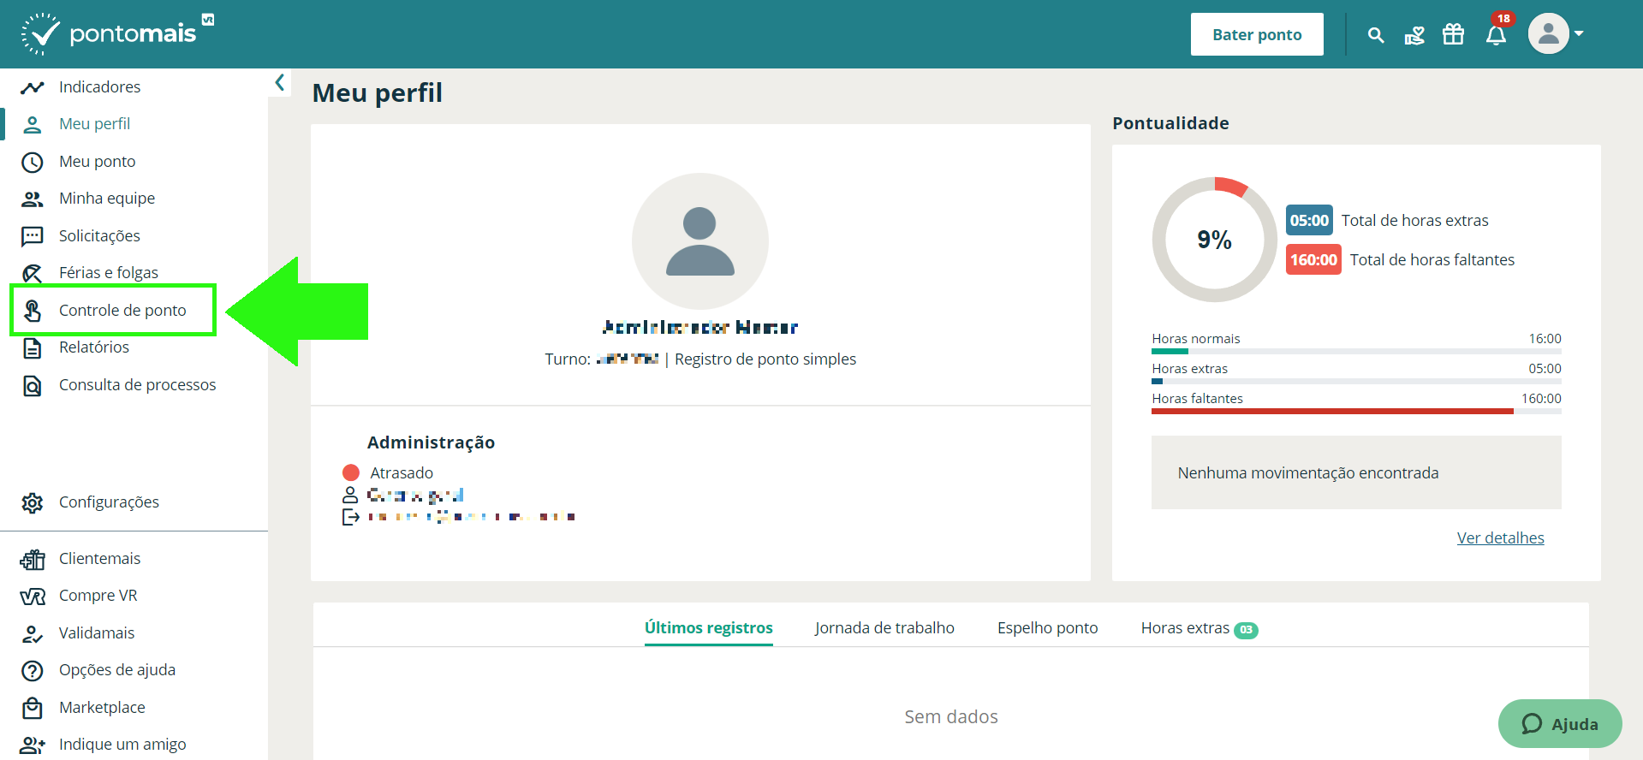Open Configurações gear icon
The height and width of the screenshot is (760, 1643).
pos(33,502)
